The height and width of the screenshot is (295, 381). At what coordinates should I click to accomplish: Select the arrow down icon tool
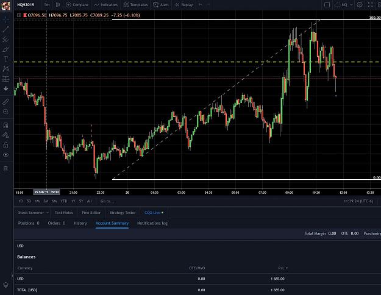point(6,88)
